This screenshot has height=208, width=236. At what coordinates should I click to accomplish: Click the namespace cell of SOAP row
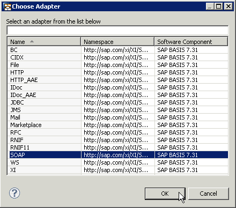(118, 155)
